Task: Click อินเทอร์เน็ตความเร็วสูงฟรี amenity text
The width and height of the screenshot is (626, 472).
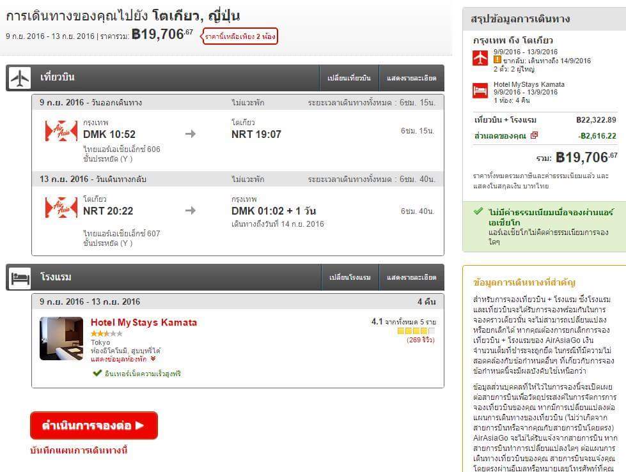Action: coord(143,374)
